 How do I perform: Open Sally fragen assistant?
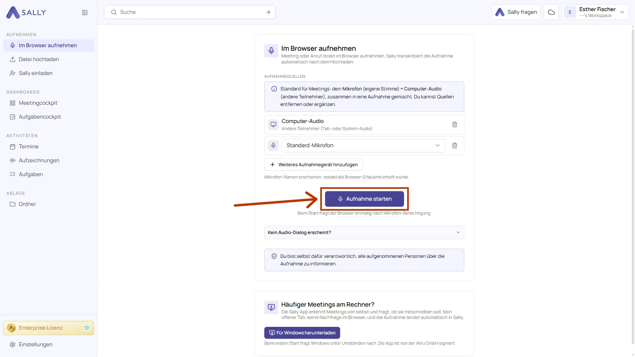pyautogui.click(x=516, y=12)
